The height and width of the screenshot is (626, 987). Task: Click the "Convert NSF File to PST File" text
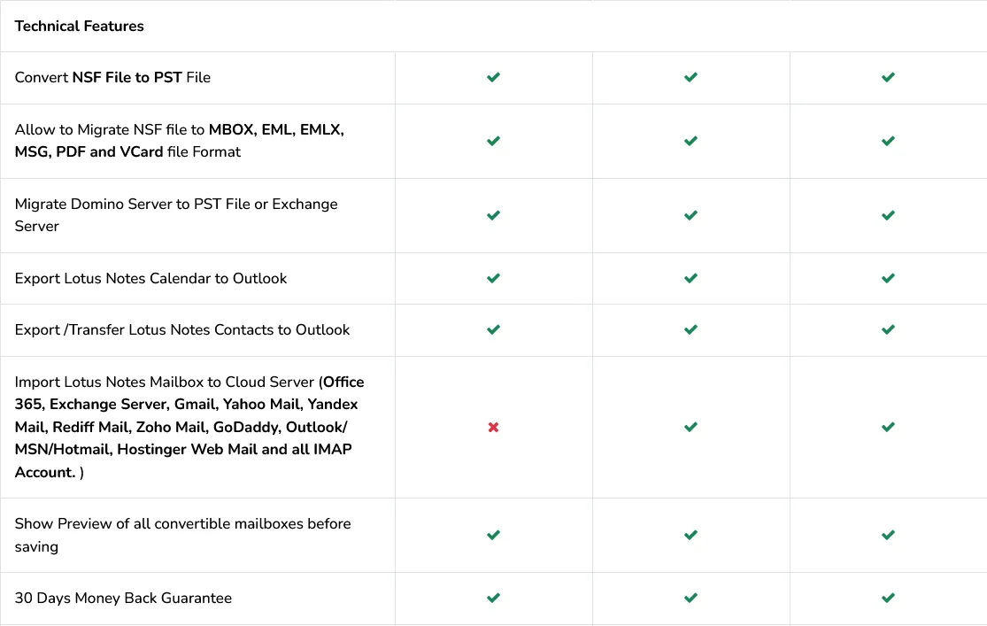(x=112, y=78)
